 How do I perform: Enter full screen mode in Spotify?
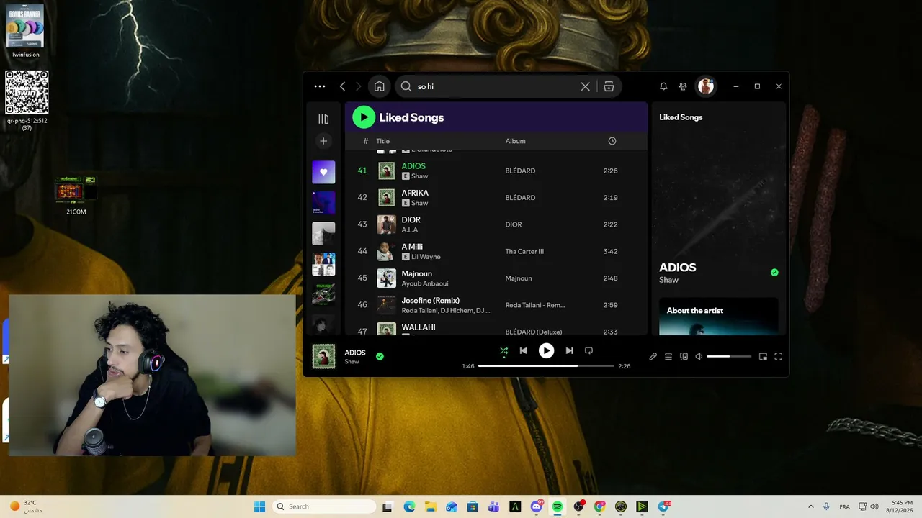(x=779, y=356)
